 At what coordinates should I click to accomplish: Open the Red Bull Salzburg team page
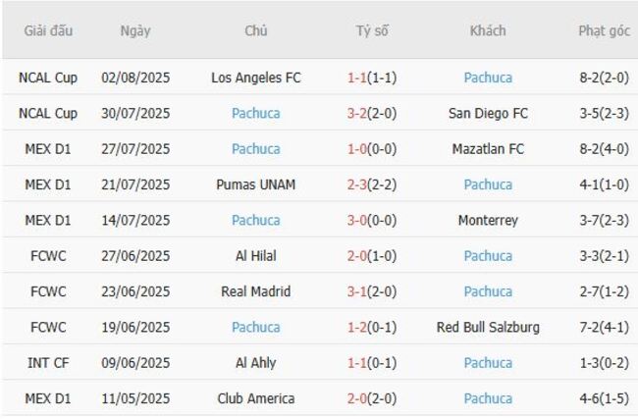click(488, 328)
